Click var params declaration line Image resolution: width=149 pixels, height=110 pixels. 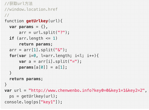click(28, 27)
